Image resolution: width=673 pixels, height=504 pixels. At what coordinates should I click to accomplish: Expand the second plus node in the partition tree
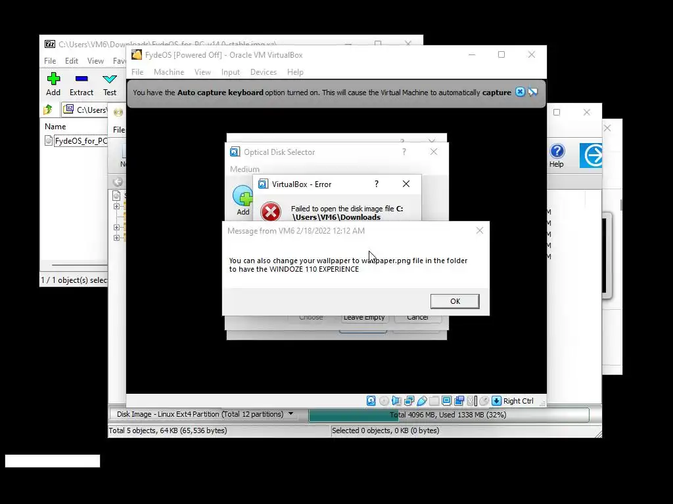tap(116, 227)
